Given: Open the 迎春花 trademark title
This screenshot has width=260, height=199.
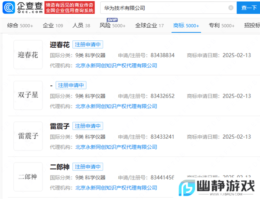Looking at the screenshot, I should point(60,45).
